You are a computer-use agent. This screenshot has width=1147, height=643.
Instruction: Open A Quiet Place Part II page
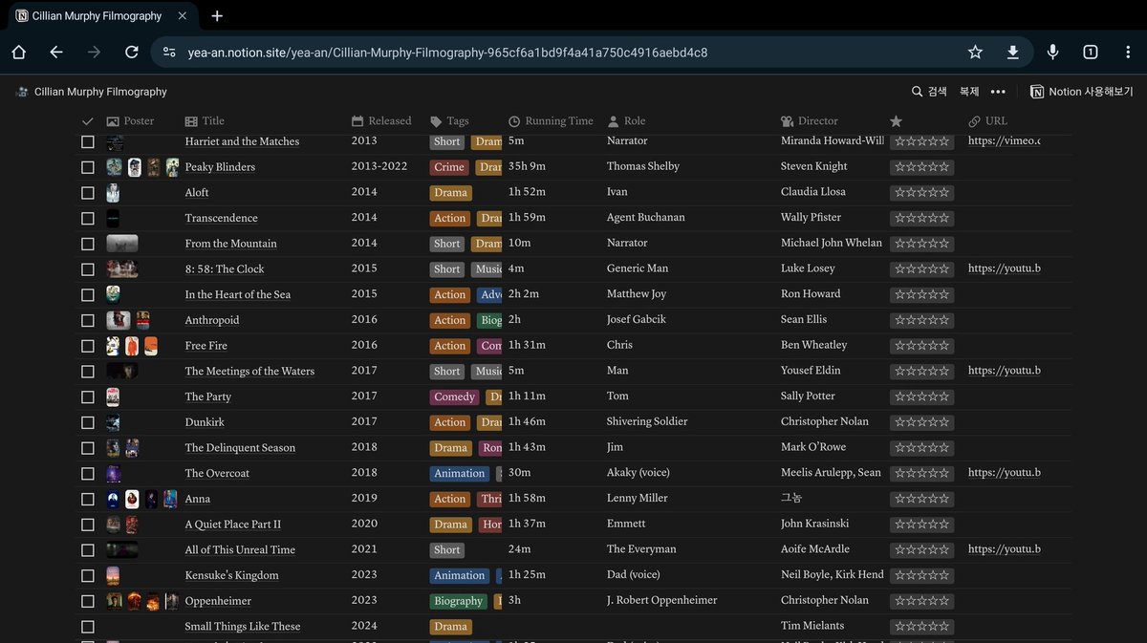point(233,525)
